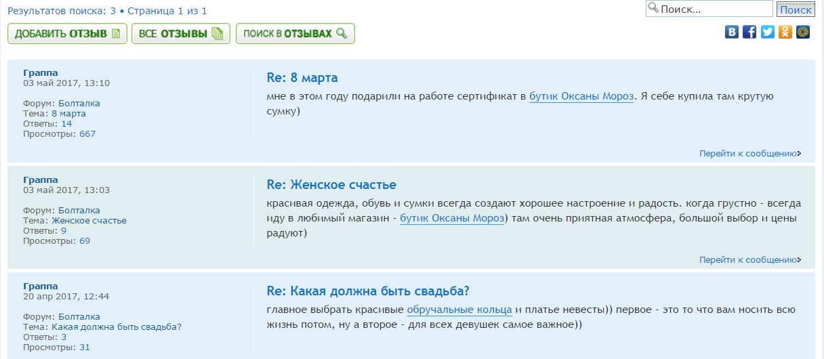This screenshot has width=824, height=359.
Task: Open author 'Граппа' of the свадьба post
Action: 41,286
